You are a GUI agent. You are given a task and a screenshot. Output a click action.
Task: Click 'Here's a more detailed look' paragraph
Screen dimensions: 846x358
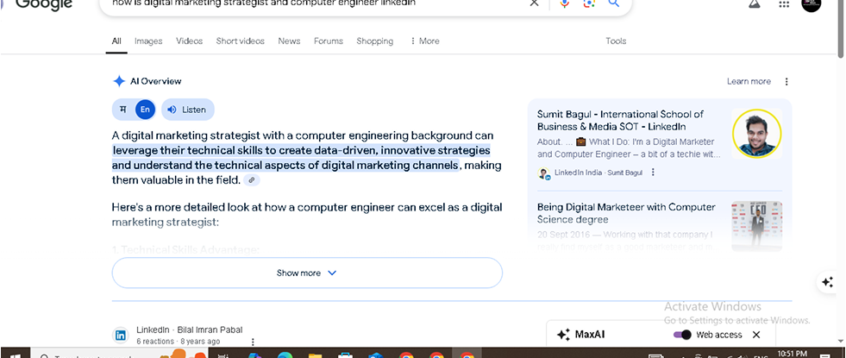pyautogui.click(x=307, y=214)
